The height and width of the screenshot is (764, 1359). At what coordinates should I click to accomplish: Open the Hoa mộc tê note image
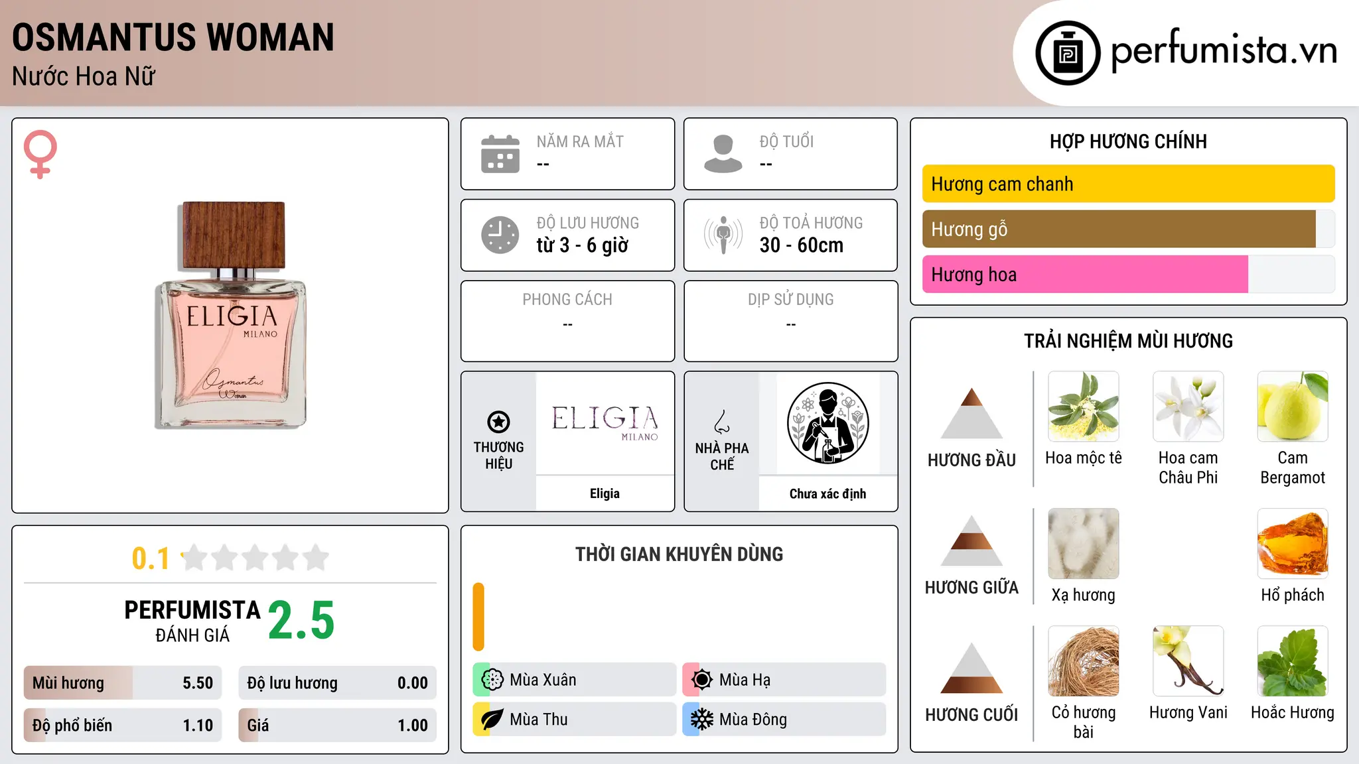point(1084,407)
